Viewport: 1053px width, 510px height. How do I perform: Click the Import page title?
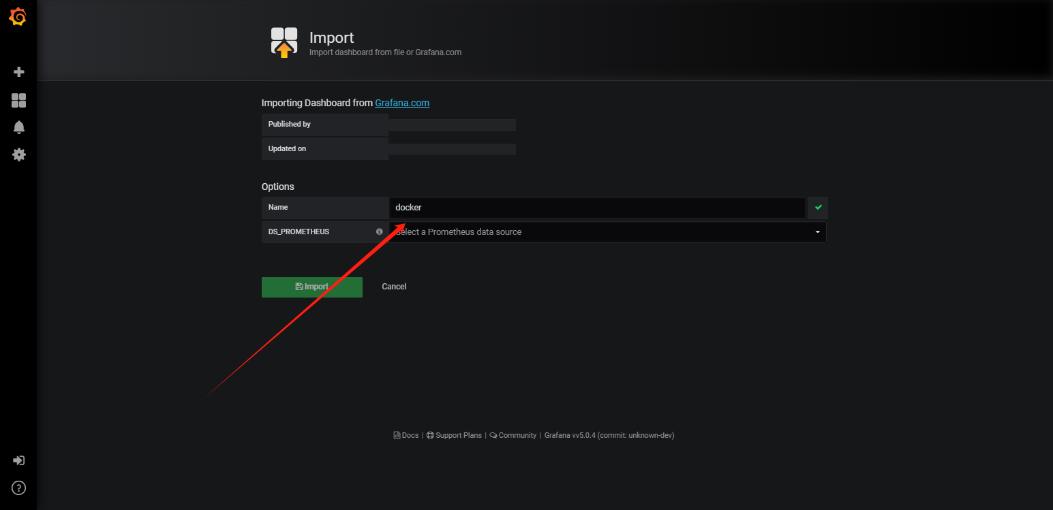coord(332,38)
